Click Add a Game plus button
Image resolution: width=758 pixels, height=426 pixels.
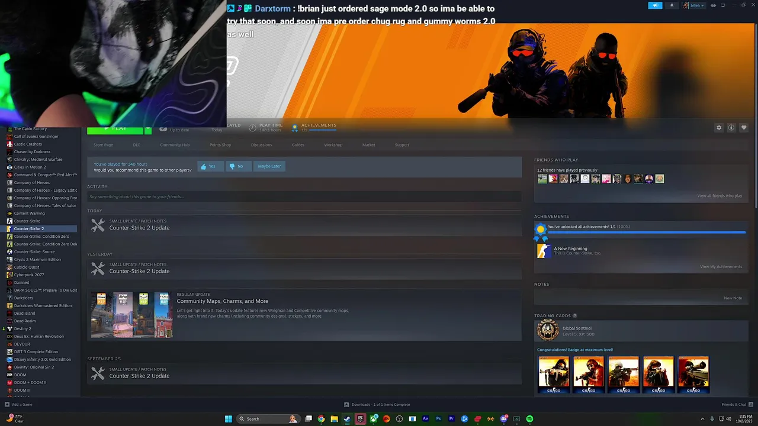(7, 405)
